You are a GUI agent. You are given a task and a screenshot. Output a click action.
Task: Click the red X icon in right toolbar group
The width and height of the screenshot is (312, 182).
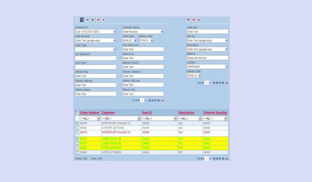click(x=193, y=19)
